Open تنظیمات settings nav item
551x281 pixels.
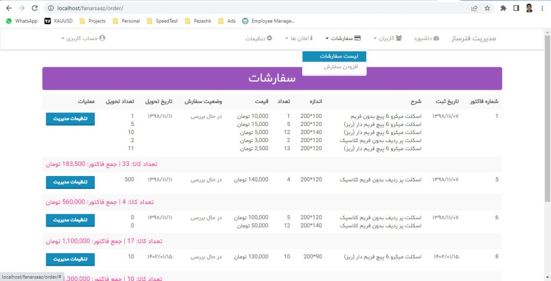[259, 38]
